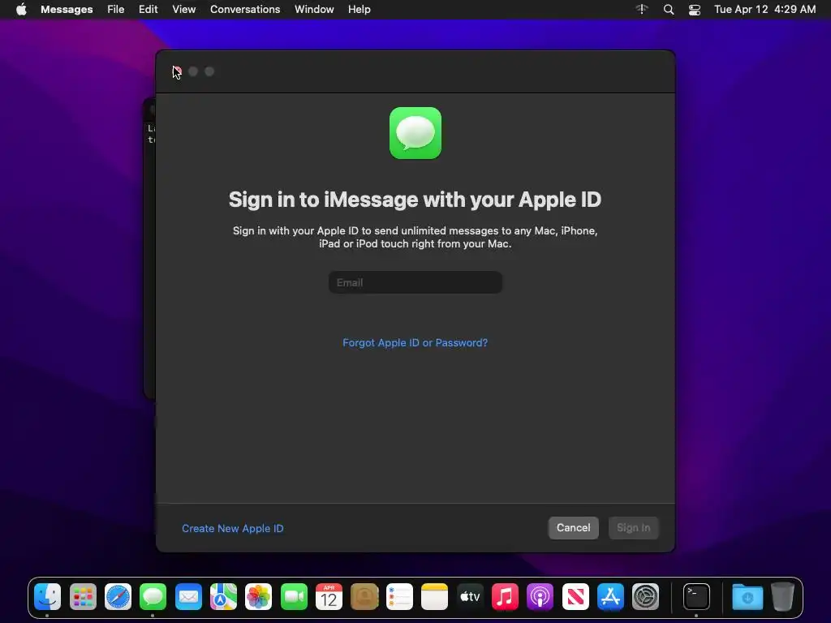Launch the App Store from the Dock
Viewport: 831px width, 623px height.
click(610, 597)
